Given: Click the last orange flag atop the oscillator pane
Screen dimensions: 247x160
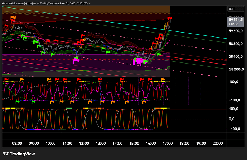Looking at the screenshot, I should pyautogui.click(x=163, y=79).
